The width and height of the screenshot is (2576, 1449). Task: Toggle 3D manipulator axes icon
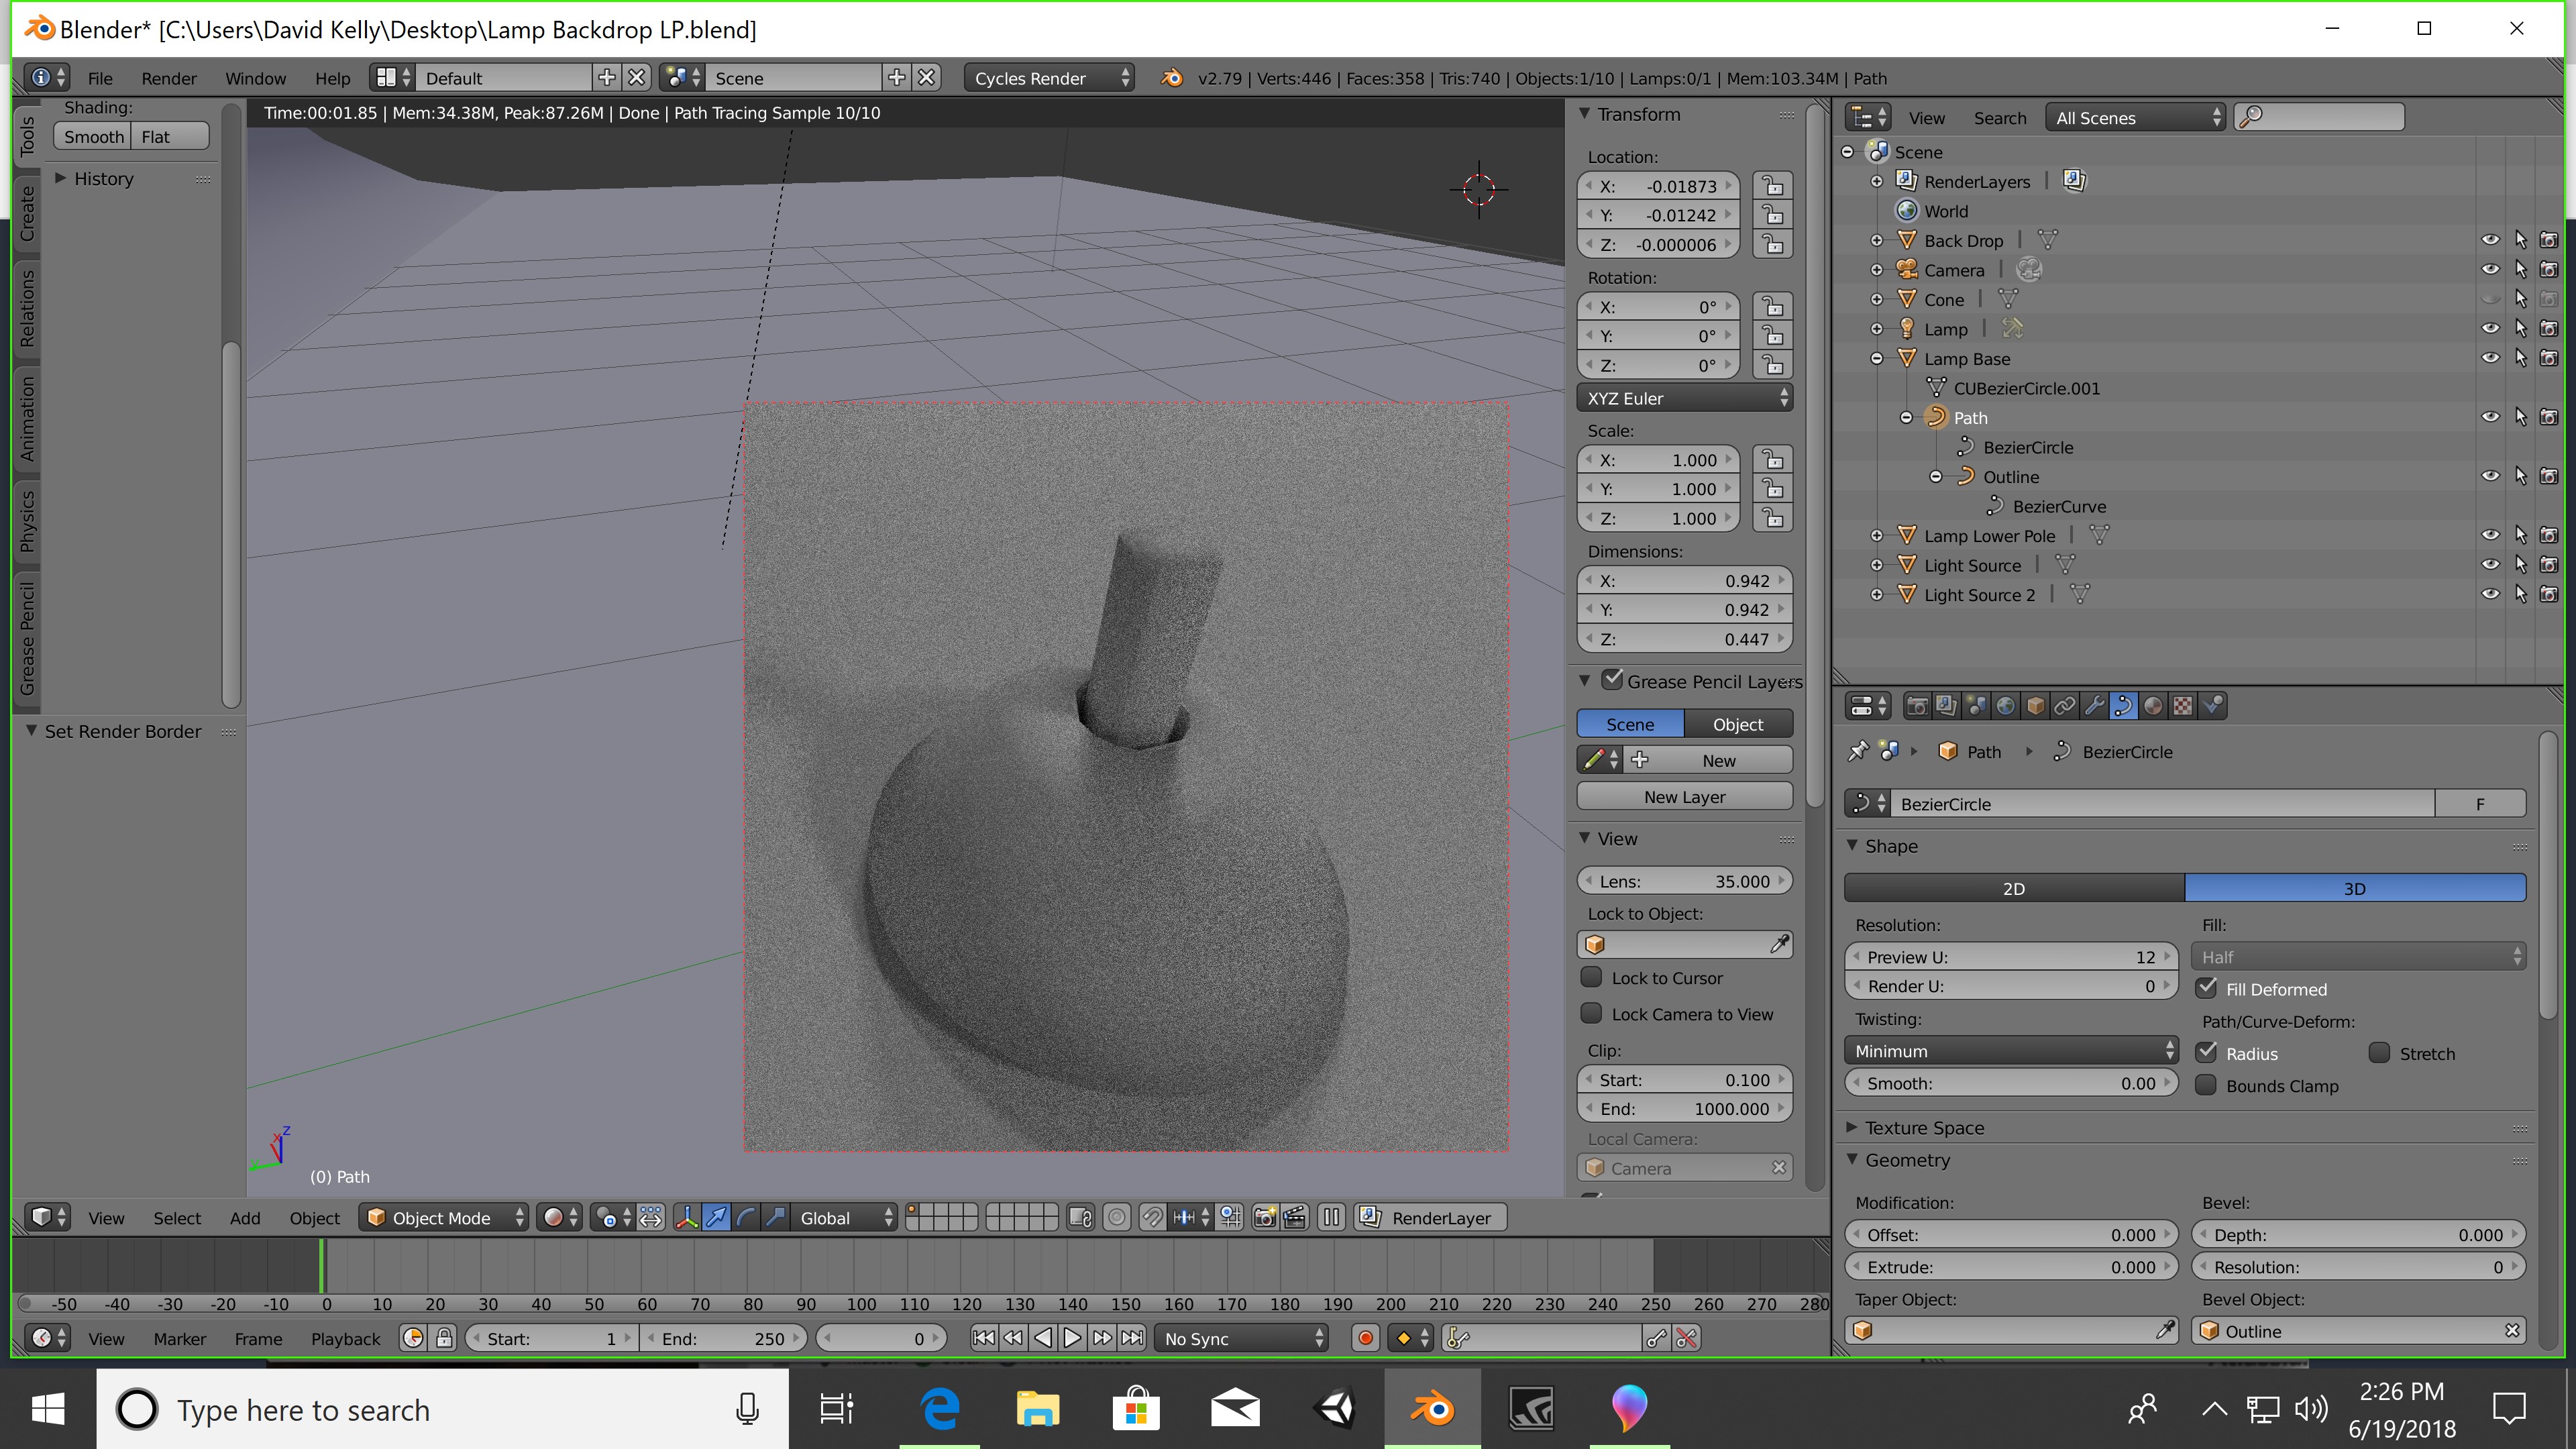tap(687, 1217)
